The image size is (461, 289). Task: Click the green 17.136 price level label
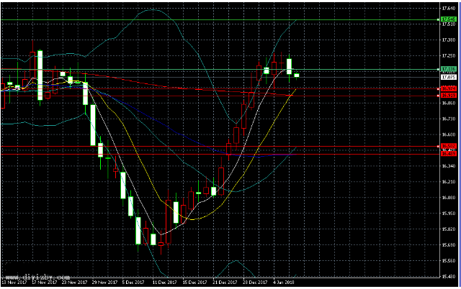click(x=449, y=69)
